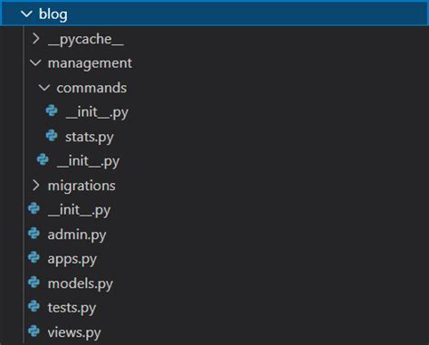The width and height of the screenshot is (429, 345).
Task: Click Python icon of management __init__.py
Action: click(x=43, y=159)
